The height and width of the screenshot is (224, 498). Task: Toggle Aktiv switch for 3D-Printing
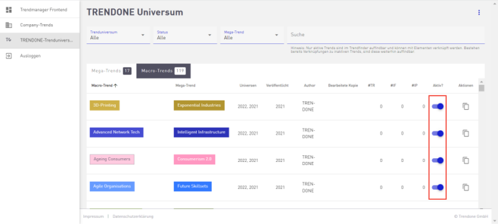pyautogui.click(x=438, y=107)
